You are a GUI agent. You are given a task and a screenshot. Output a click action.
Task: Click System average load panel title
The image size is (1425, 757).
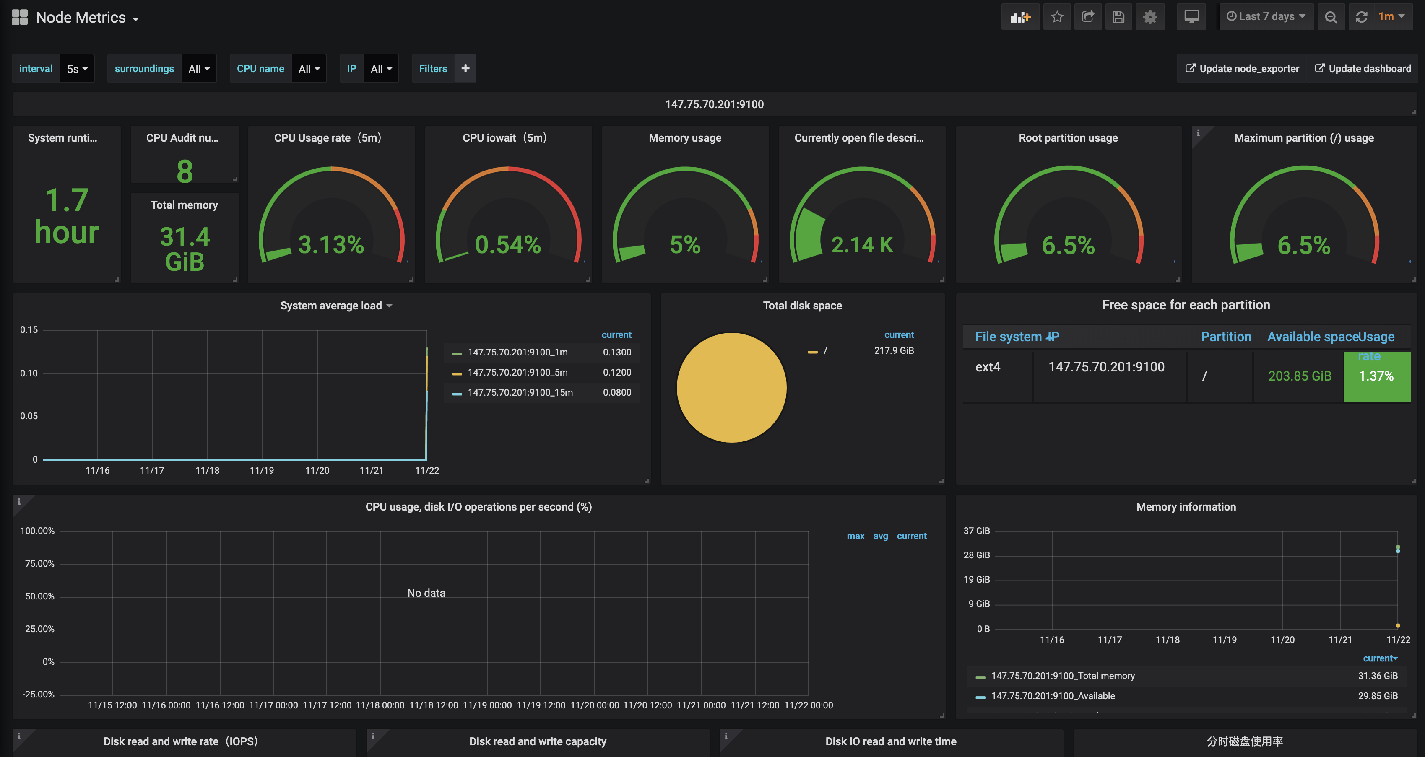pyautogui.click(x=333, y=305)
